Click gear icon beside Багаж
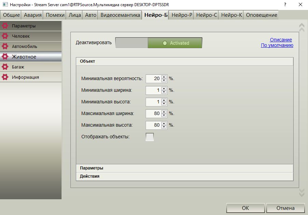This screenshot has width=308, height=215. 5,67
